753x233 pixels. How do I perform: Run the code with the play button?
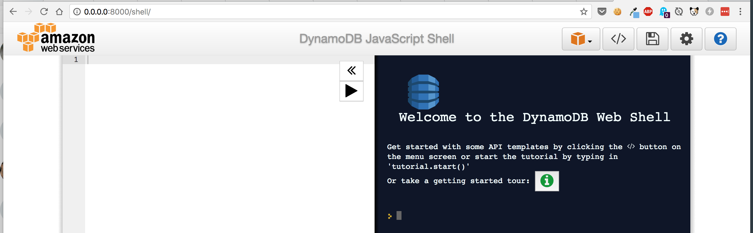click(x=351, y=91)
